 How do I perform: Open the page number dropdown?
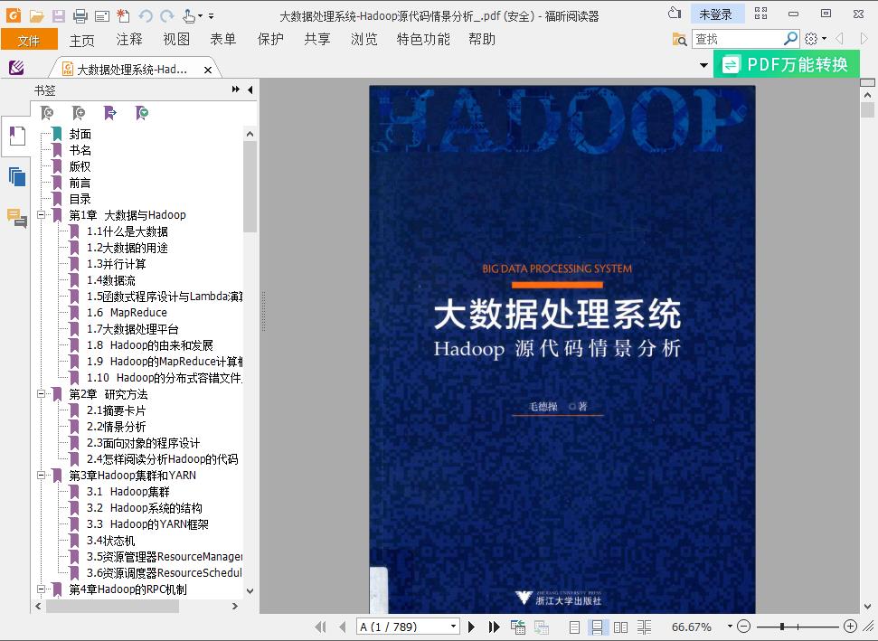[452, 627]
